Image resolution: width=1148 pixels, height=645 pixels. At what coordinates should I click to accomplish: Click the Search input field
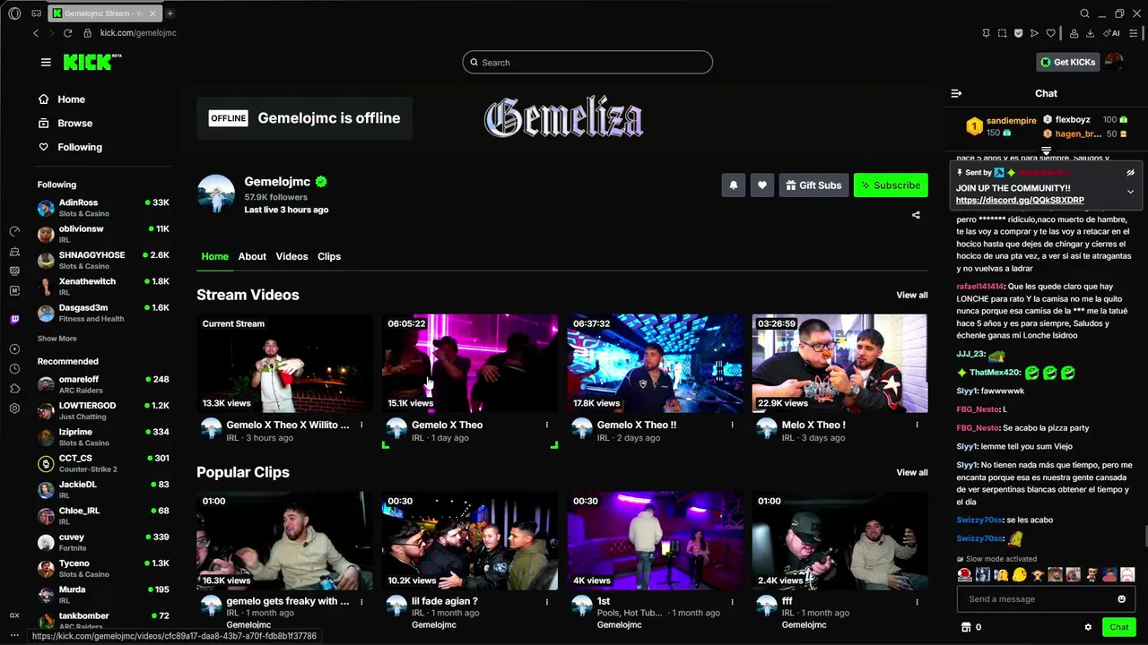587,62
